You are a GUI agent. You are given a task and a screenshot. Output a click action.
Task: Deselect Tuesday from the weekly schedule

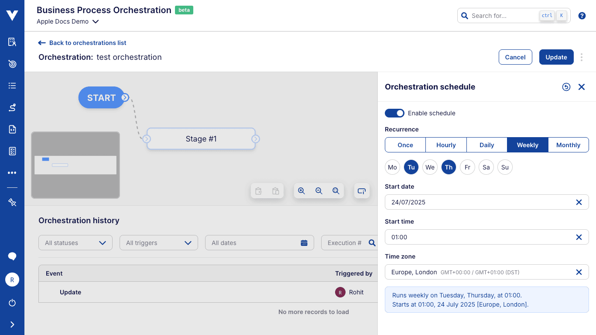coord(411,167)
